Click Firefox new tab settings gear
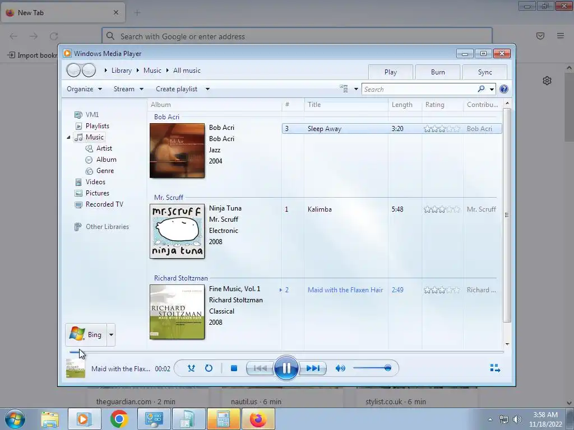The width and height of the screenshot is (574, 430). pos(547,81)
